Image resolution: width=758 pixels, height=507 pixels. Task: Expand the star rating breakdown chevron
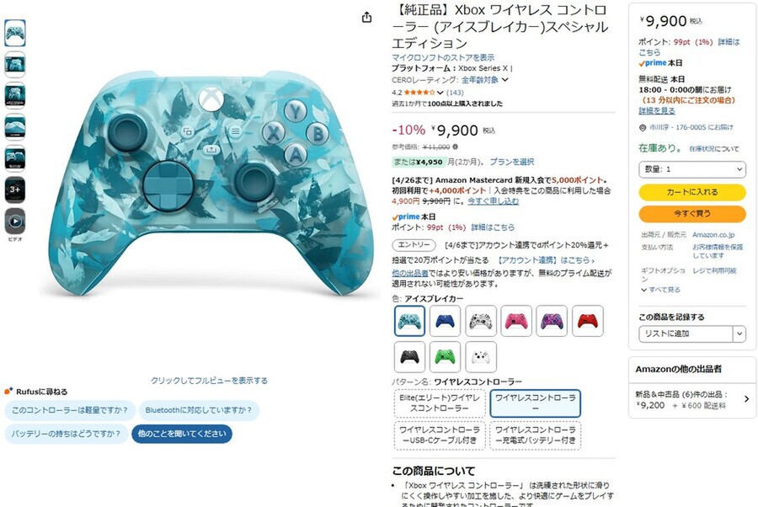[440, 93]
